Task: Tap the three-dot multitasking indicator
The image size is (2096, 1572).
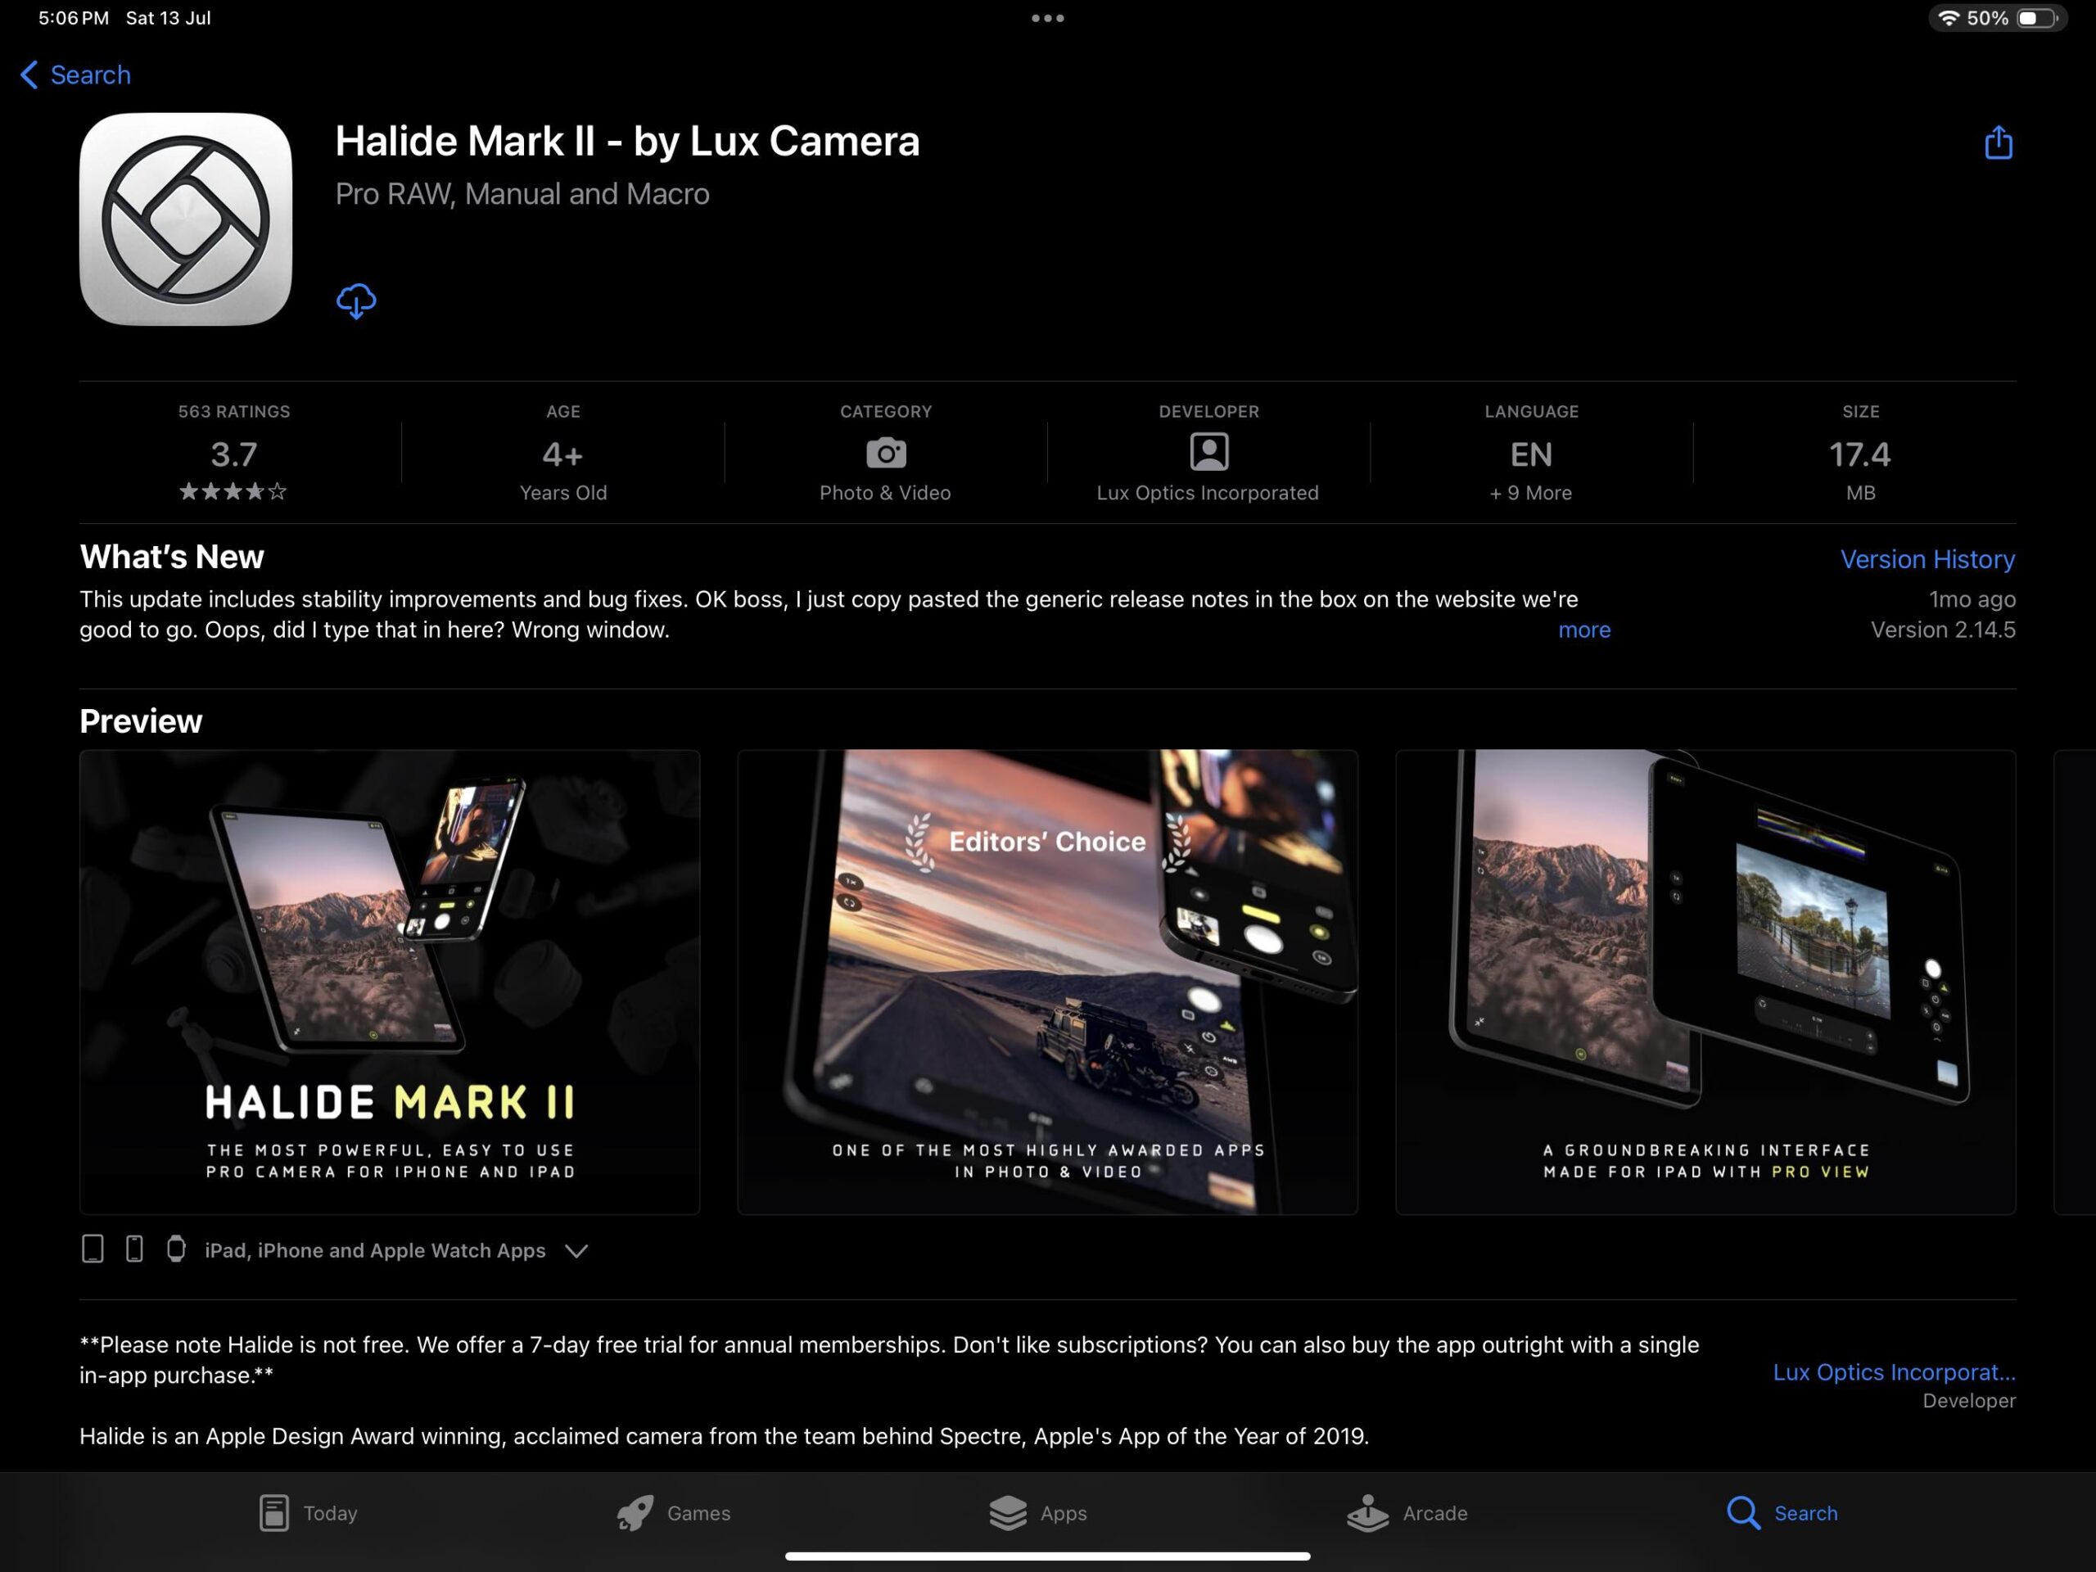Action: (x=1048, y=18)
